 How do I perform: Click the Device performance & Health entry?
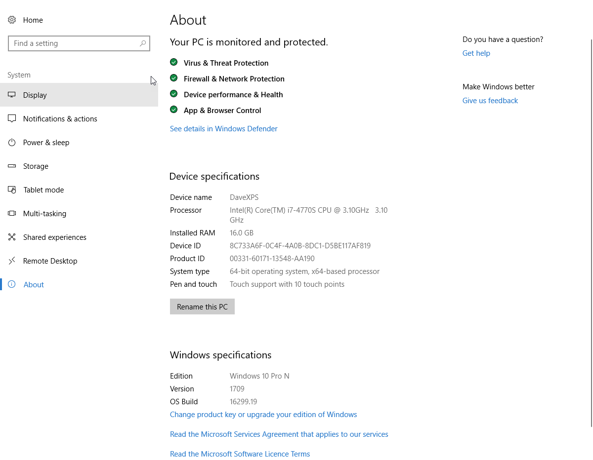click(x=233, y=94)
